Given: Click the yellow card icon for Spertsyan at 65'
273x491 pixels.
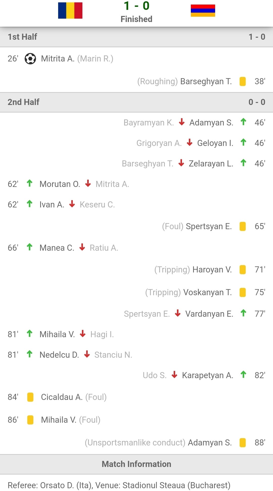Looking at the screenshot, I should click(x=243, y=226).
